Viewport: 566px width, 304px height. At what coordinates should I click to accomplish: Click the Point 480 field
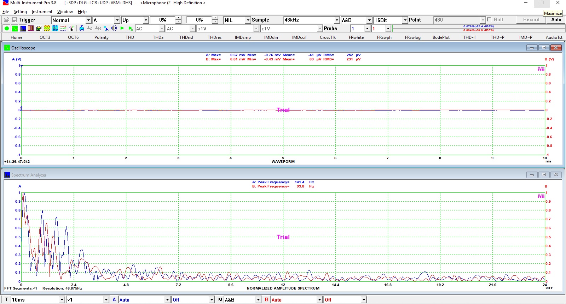459,20
